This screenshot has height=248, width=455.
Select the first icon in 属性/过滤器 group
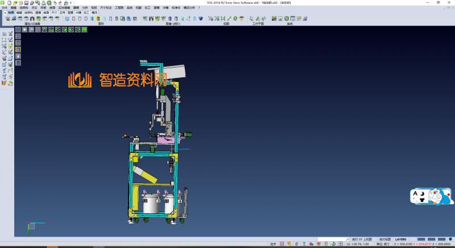click(x=7, y=19)
